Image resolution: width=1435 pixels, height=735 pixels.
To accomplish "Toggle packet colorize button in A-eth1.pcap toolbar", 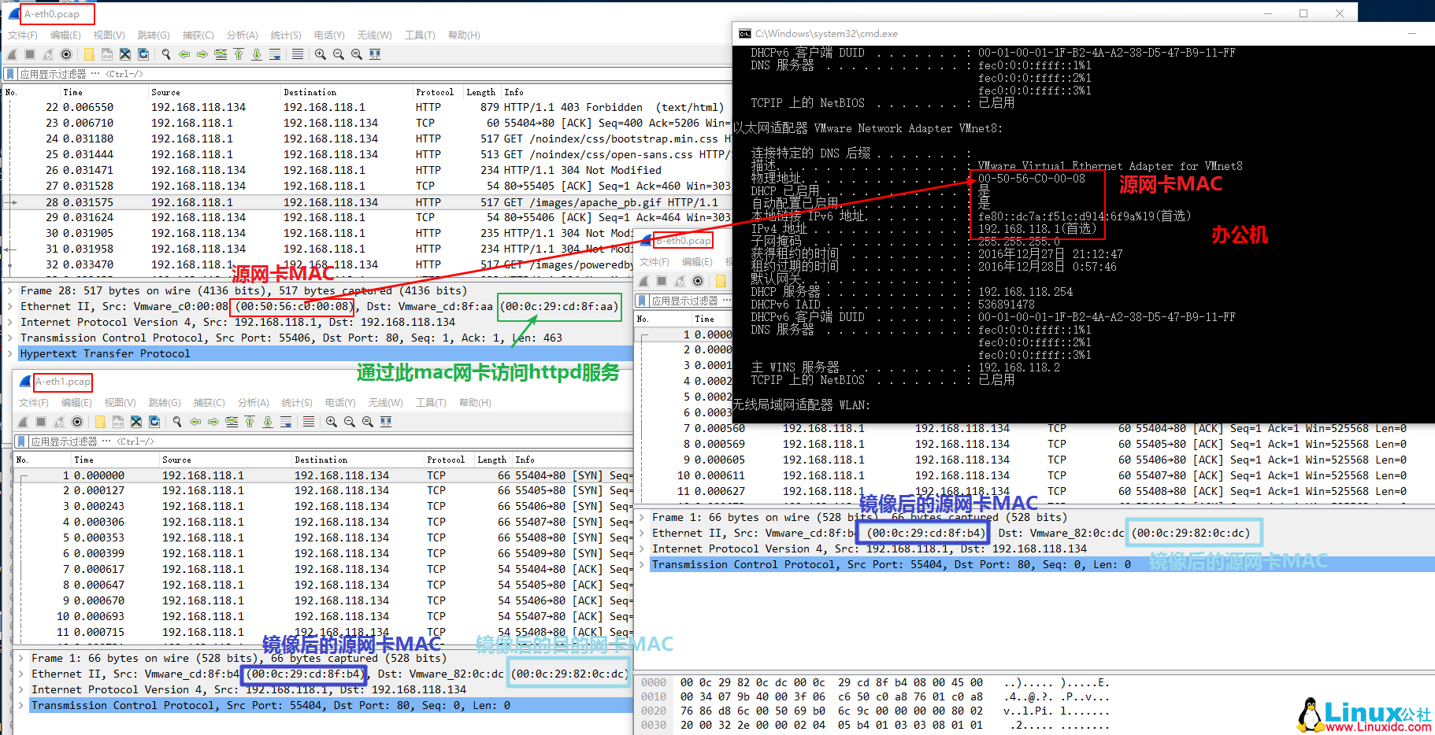I will (x=309, y=422).
